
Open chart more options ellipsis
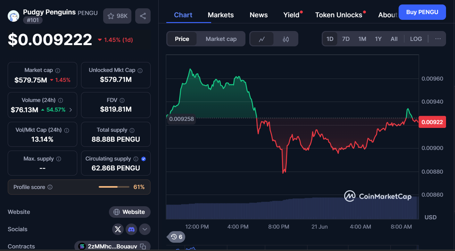438,39
